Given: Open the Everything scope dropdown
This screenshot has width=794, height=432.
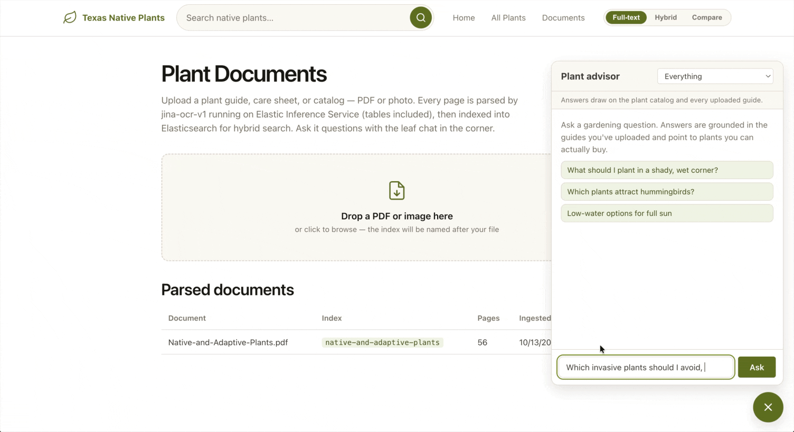Looking at the screenshot, I should coord(715,76).
